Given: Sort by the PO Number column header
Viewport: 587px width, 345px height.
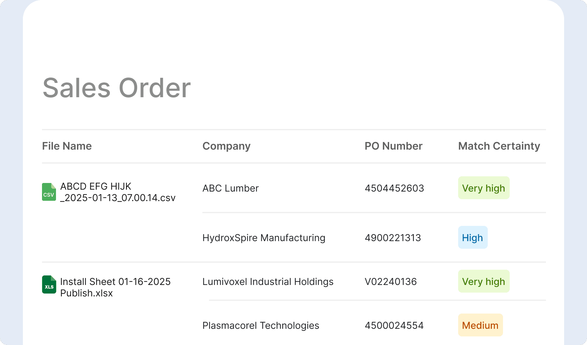Looking at the screenshot, I should 393,146.
